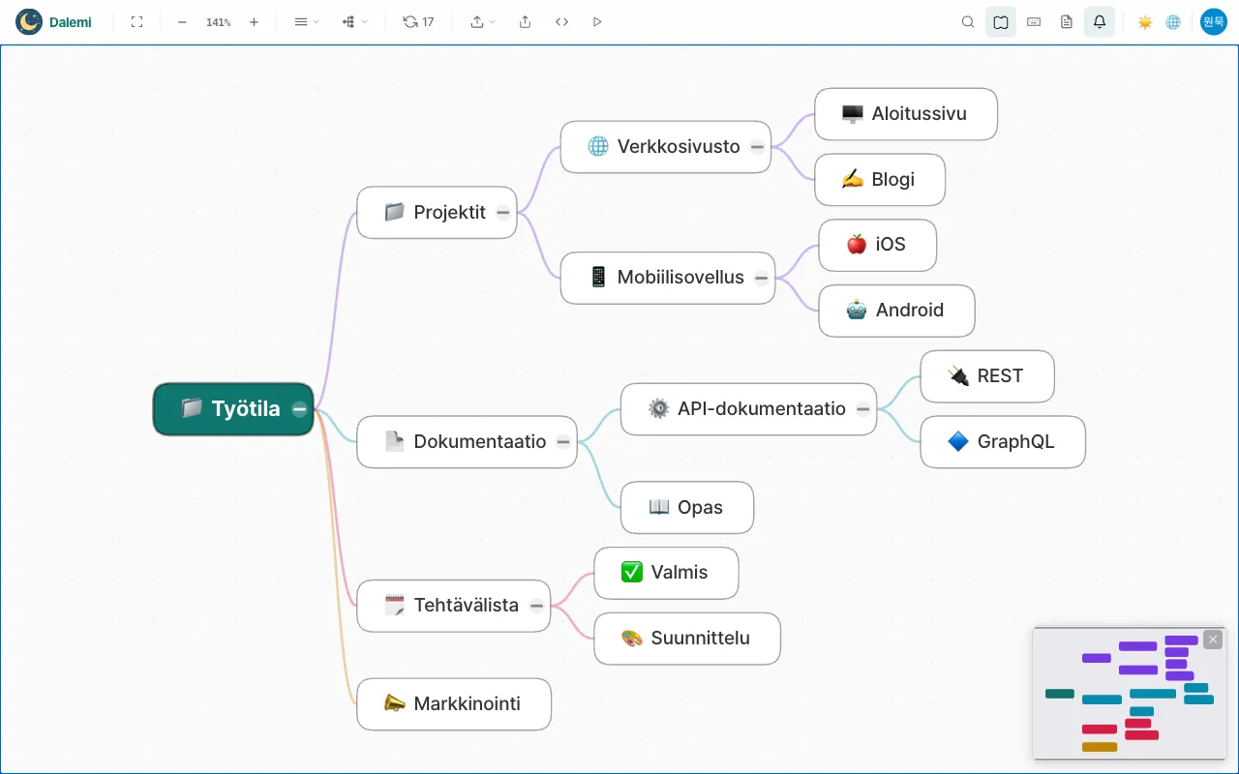Click the Dalemi moon logo
Viewport: 1239px width, 774px height.
29,21
